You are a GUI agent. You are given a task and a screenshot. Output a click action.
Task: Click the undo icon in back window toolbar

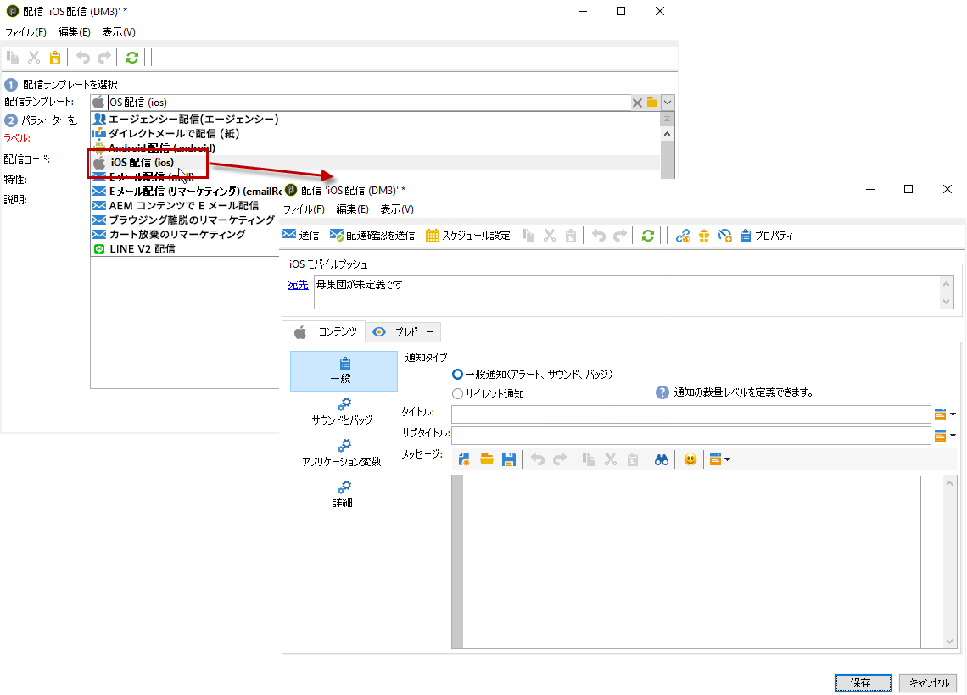[82, 58]
